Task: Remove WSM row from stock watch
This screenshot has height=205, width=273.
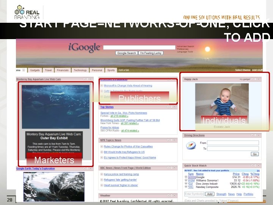Action: (x=186, y=180)
